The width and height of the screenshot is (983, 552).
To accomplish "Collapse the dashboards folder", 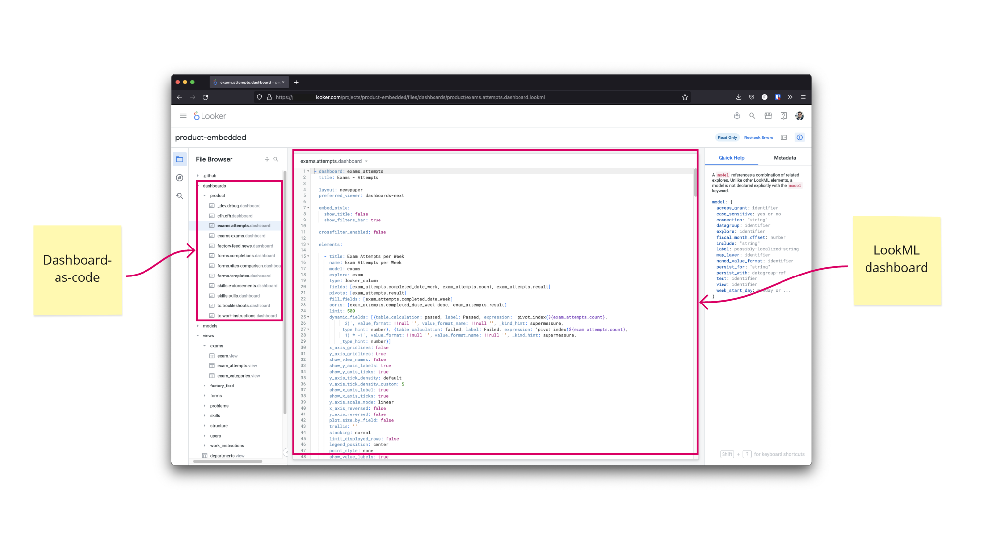I will click(198, 186).
